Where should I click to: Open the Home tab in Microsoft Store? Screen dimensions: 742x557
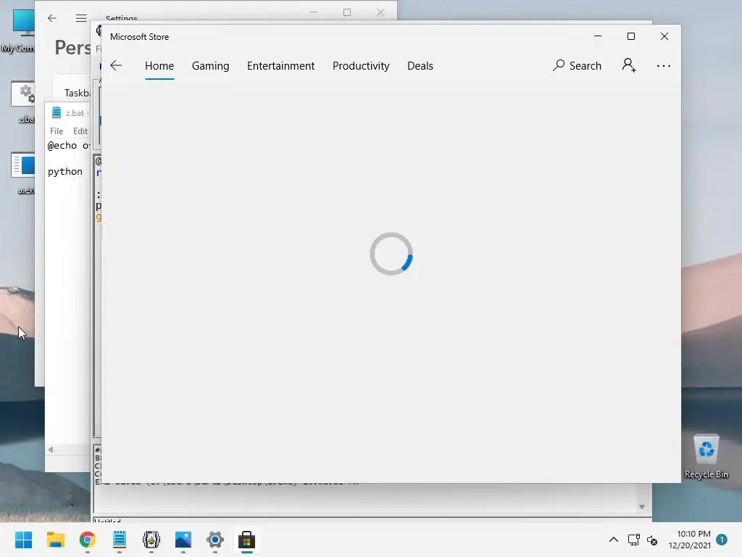(159, 66)
